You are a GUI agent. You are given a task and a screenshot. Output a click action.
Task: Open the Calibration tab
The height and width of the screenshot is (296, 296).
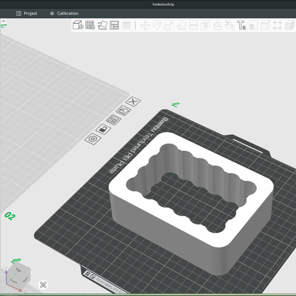(x=64, y=13)
